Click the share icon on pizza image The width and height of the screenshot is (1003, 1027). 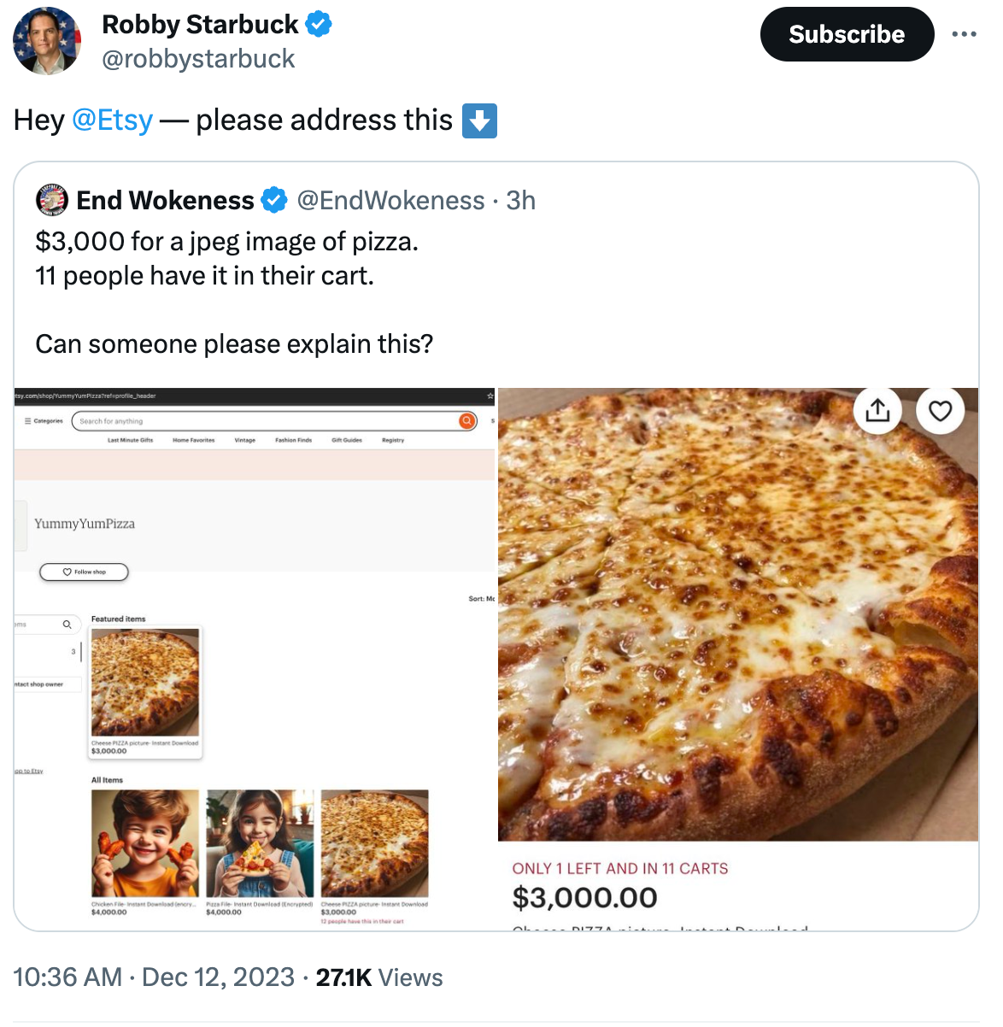pos(877,411)
